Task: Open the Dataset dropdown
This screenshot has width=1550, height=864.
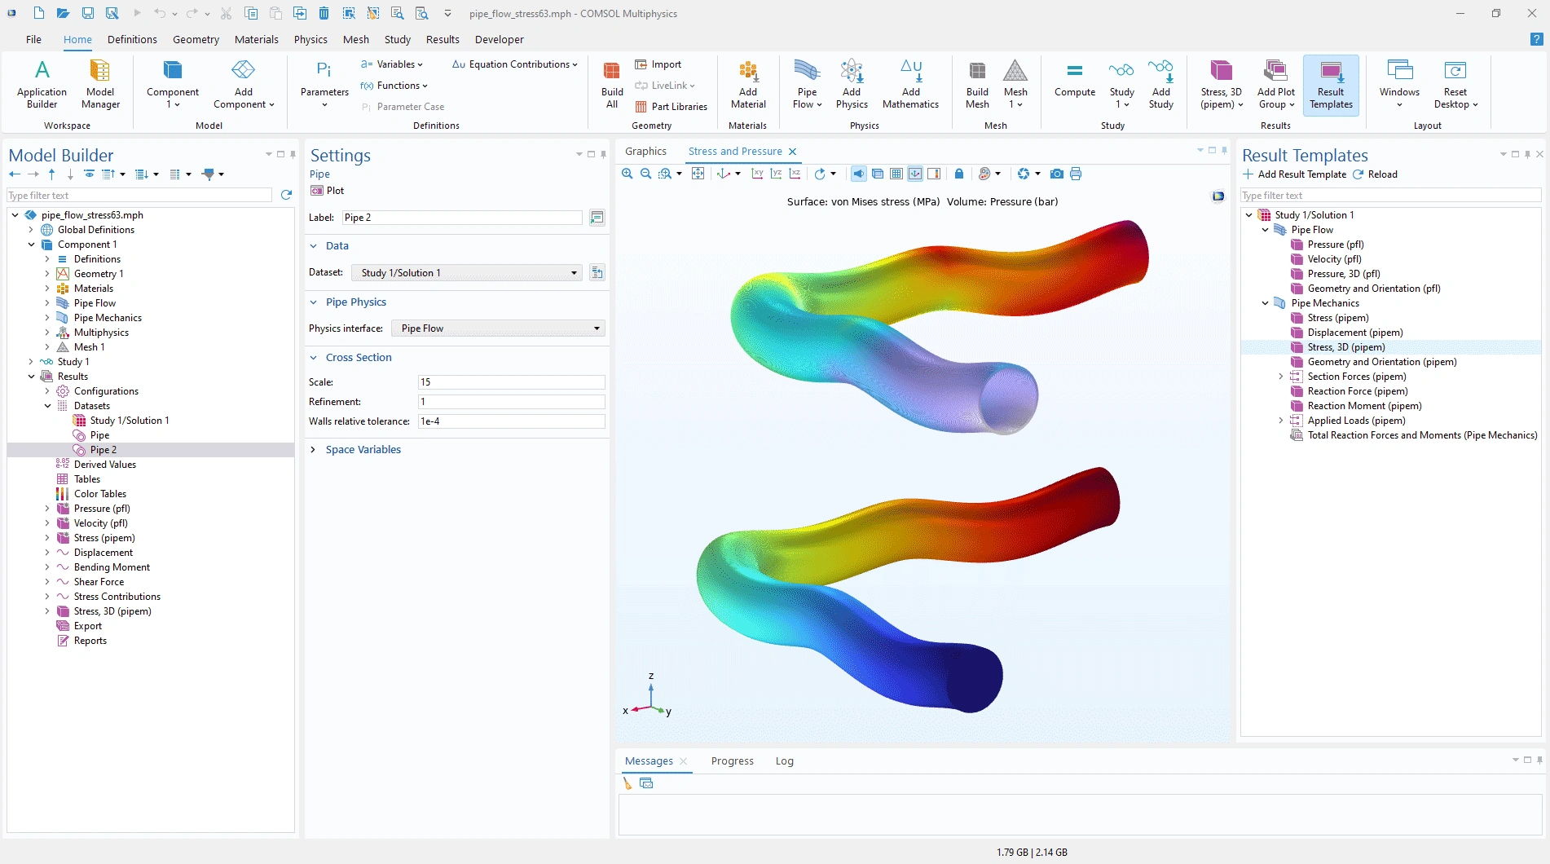Action: (x=466, y=273)
